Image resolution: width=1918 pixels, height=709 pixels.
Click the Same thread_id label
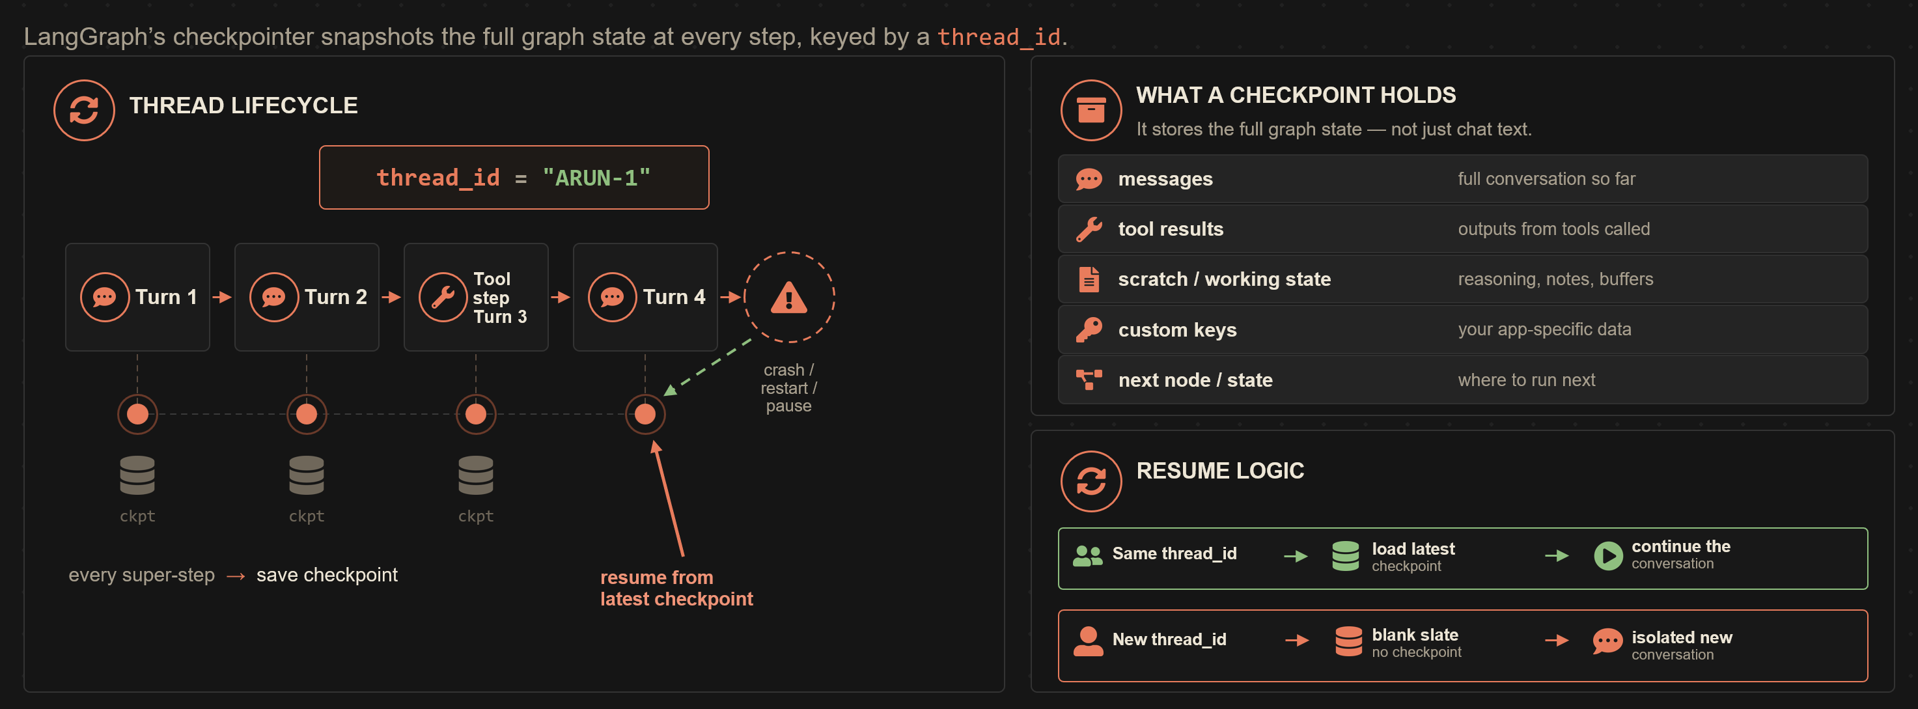[x=1174, y=554]
